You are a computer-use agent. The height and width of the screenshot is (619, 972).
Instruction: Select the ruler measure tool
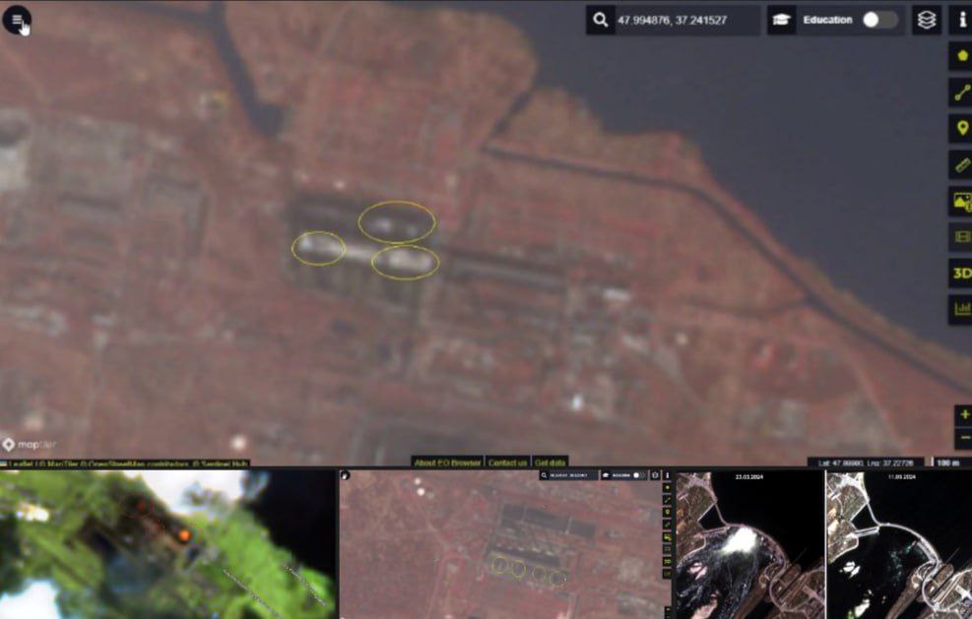961,164
